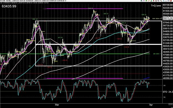The image size is (173, 108).
Task: Click the 0.45 47581.7 level annotation
Action: 157,54
